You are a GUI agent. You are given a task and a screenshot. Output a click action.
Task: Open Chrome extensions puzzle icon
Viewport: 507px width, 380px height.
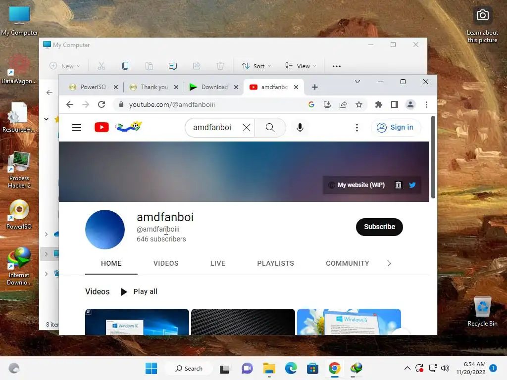(x=379, y=104)
